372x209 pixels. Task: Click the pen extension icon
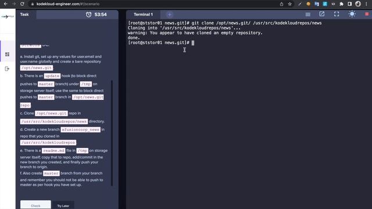point(300,4)
